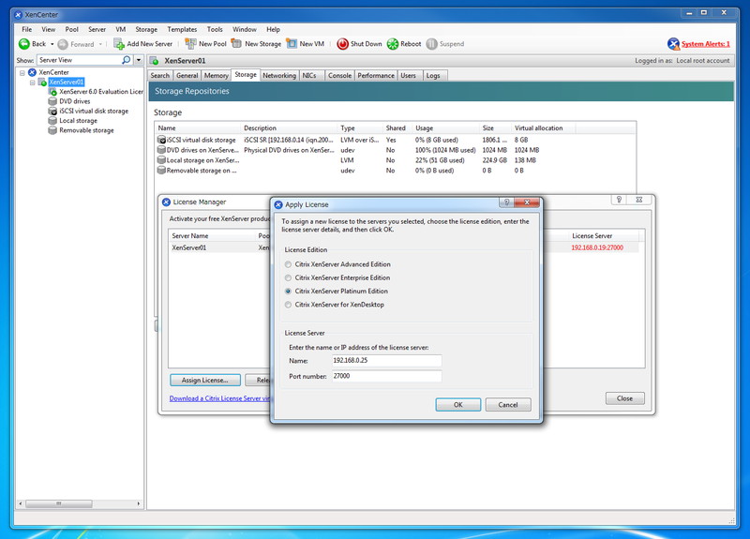Screen dimensions: 750x539
Task: Click the red Shut Down icon
Action: [342, 44]
